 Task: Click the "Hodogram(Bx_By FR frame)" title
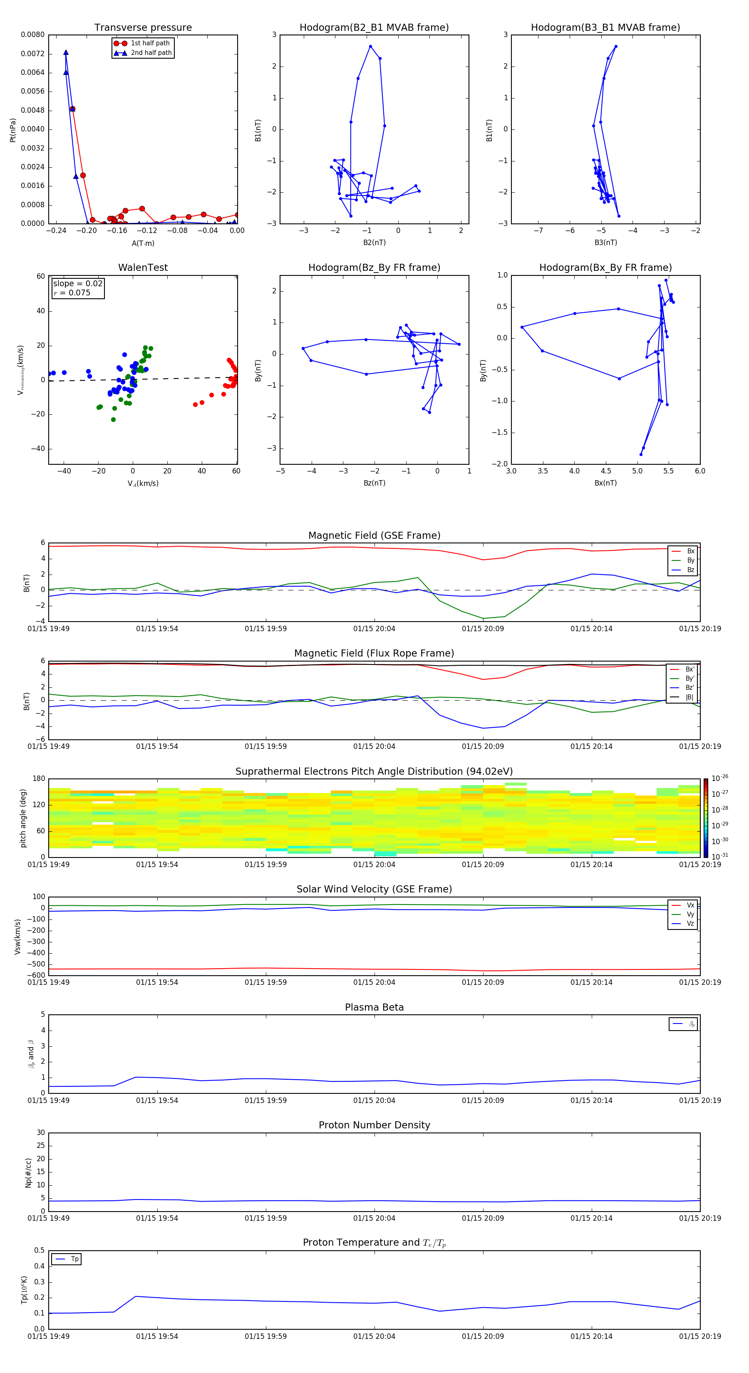pyautogui.click(x=605, y=268)
